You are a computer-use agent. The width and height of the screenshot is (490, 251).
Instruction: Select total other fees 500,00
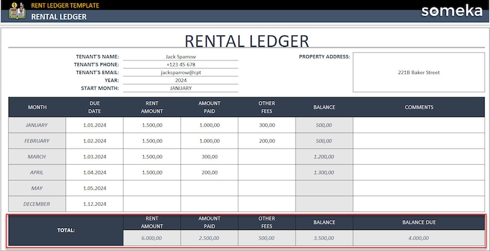267,238
